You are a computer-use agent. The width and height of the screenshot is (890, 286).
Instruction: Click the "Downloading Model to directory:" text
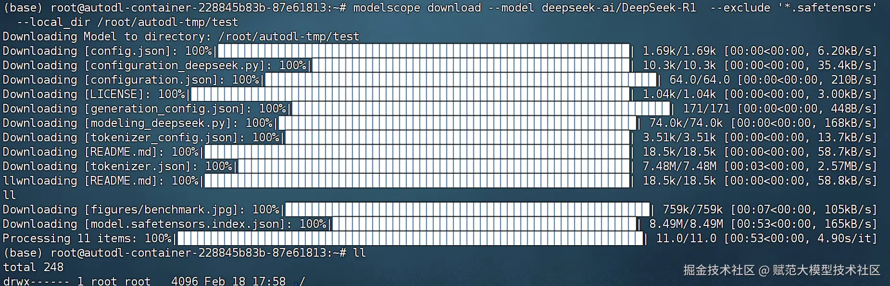107,37
